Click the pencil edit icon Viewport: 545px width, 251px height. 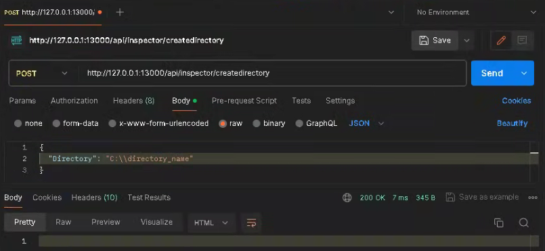point(501,41)
